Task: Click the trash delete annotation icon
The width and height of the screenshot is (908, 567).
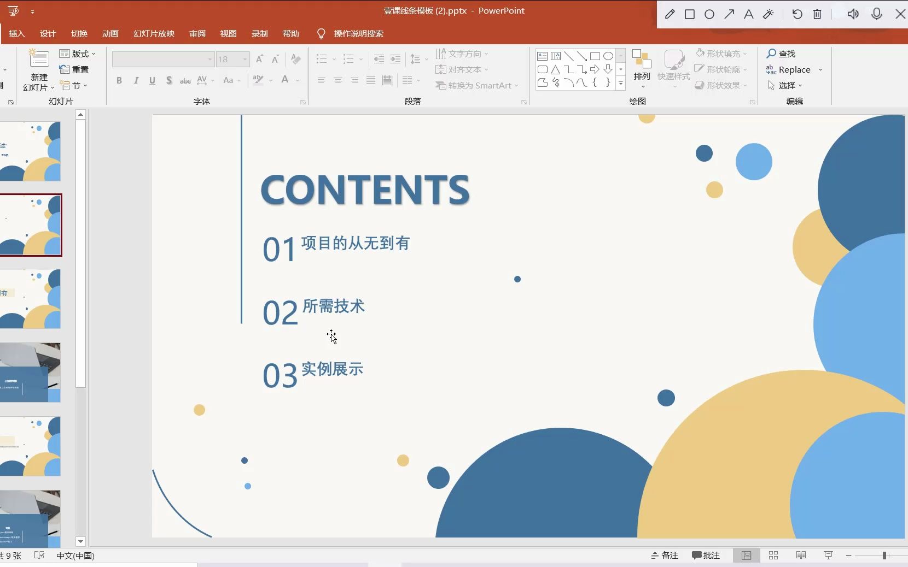Action: tap(817, 14)
